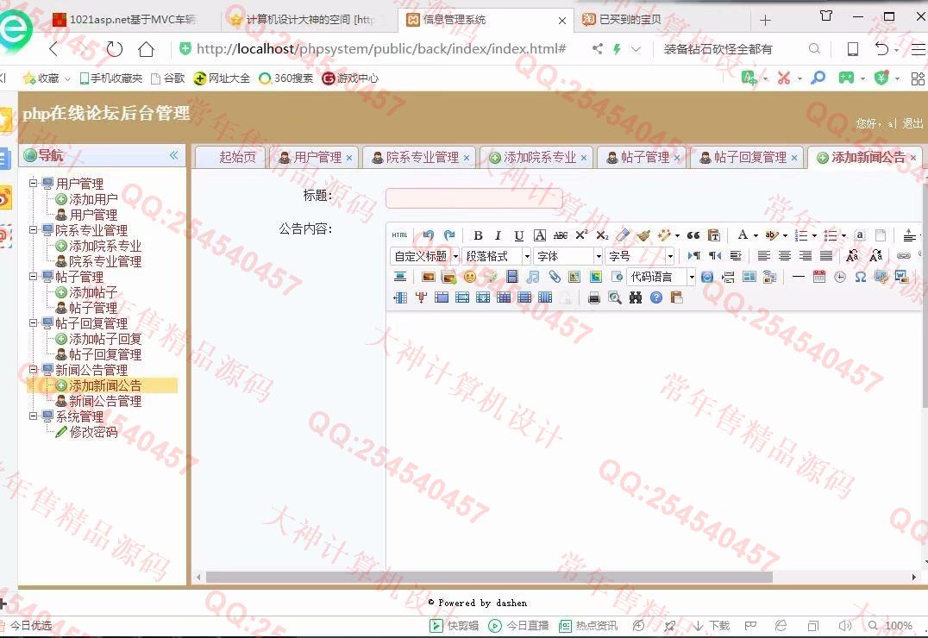Click the undo arrow in editor toolbar

pyautogui.click(x=429, y=235)
